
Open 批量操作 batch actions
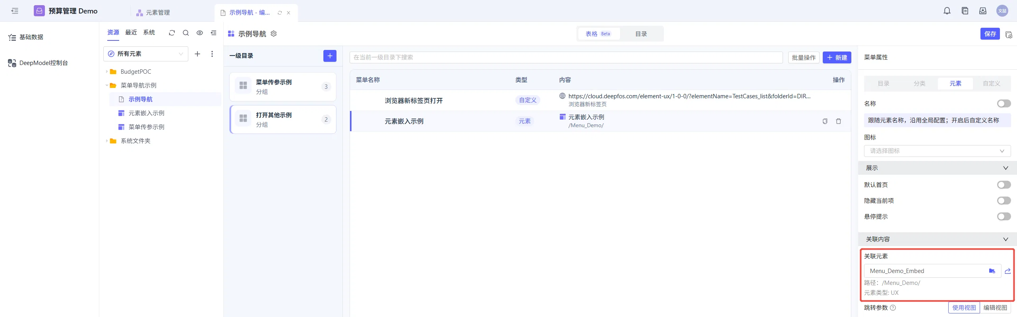pos(804,57)
